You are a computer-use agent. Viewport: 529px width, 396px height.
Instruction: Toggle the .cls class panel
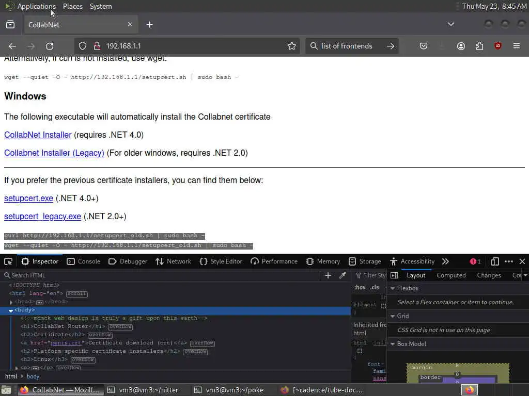pos(375,288)
